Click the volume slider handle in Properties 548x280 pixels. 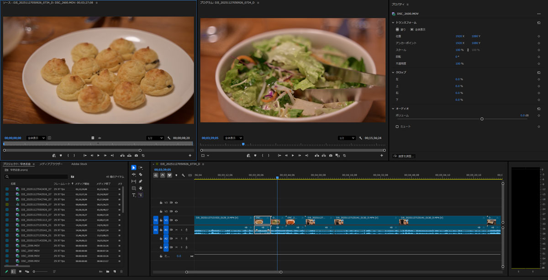click(x=482, y=119)
